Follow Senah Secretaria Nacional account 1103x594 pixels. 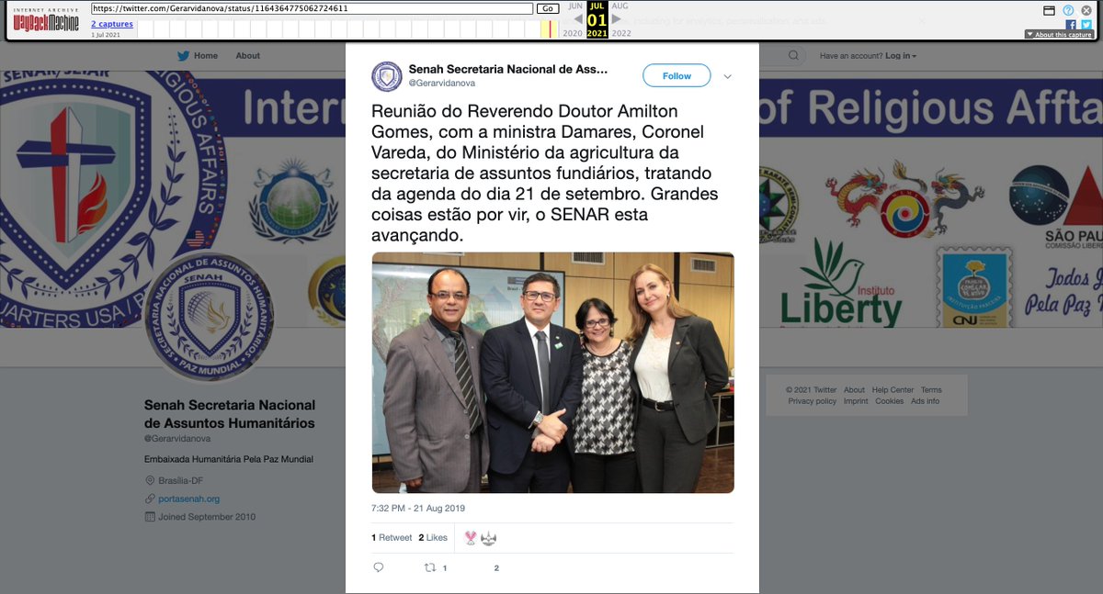tap(677, 76)
